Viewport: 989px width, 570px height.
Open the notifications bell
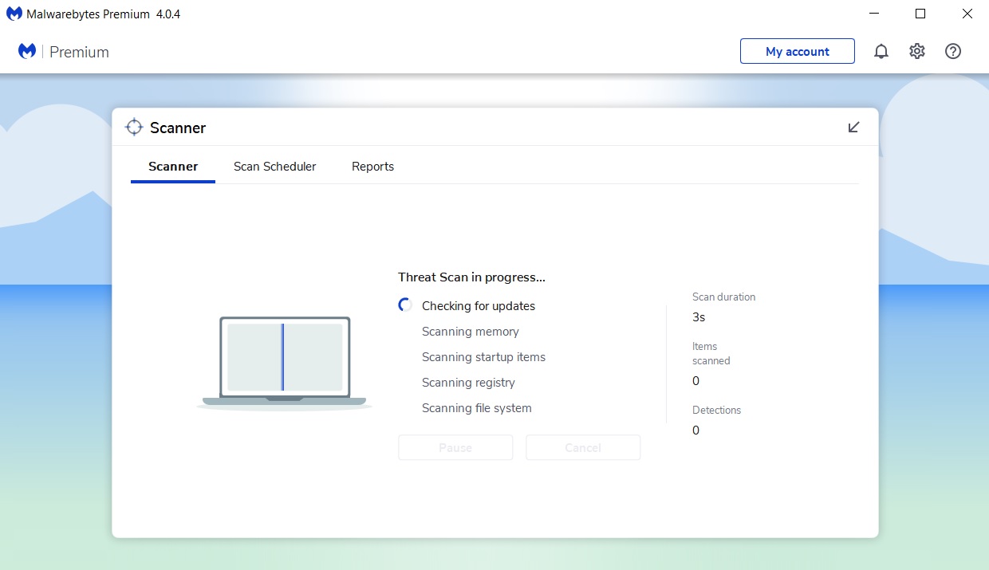click(x=881, y=52)
